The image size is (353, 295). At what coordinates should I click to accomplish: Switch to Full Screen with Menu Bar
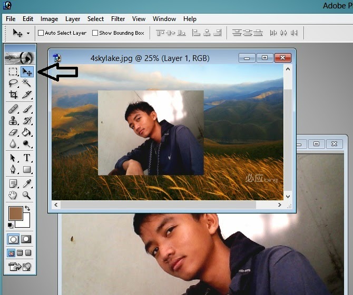tap(20, 253)
